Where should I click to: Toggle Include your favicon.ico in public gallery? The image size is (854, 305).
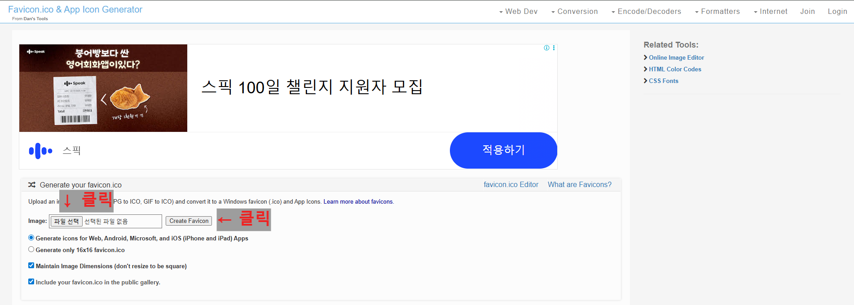[31, 282]
